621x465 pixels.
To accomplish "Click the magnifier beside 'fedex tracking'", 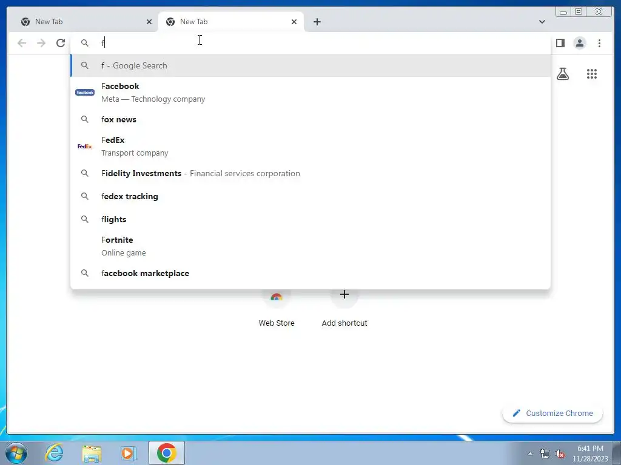I will (85, 196).
